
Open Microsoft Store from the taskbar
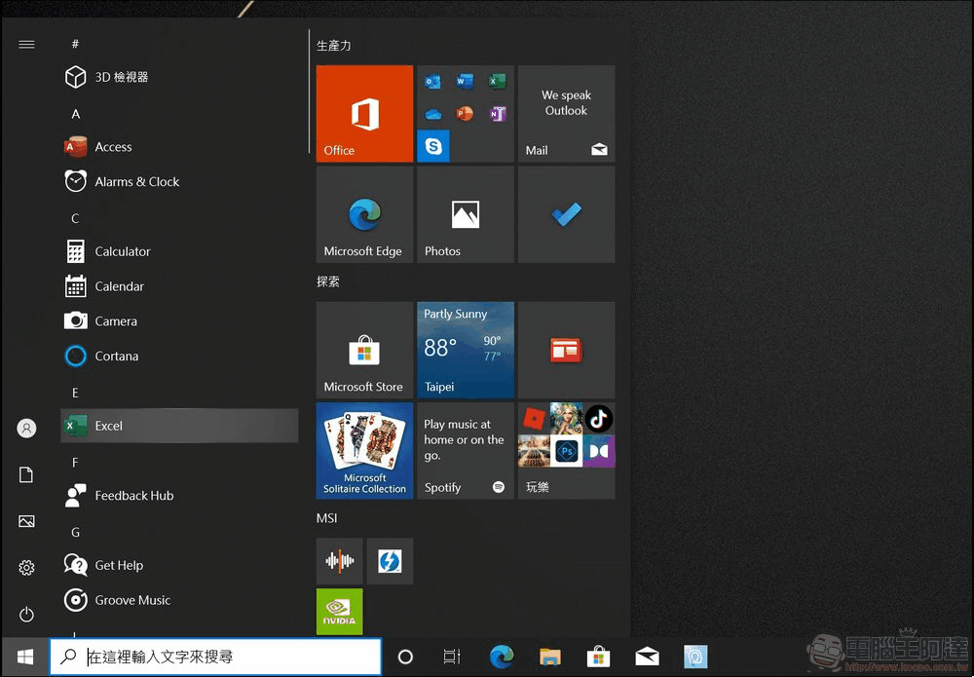pyautogui.click(x=598, y=657)
